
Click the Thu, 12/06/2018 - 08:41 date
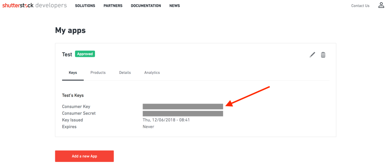[x=166, y=120]
